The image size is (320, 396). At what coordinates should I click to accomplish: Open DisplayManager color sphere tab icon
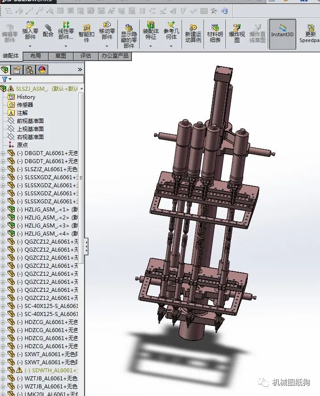tap(42, 69)
